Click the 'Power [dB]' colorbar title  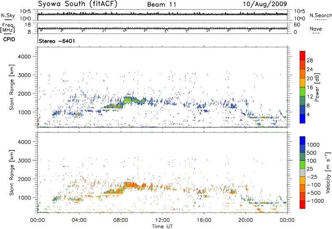317,87
